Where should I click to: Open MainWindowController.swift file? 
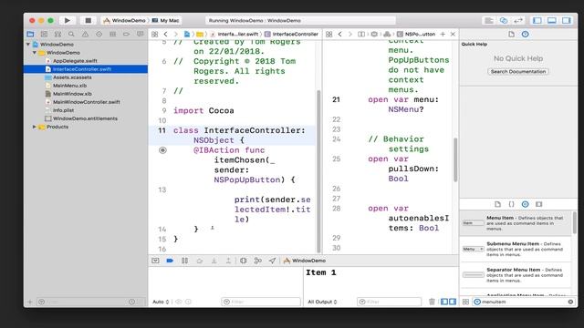tap(87, 102)
